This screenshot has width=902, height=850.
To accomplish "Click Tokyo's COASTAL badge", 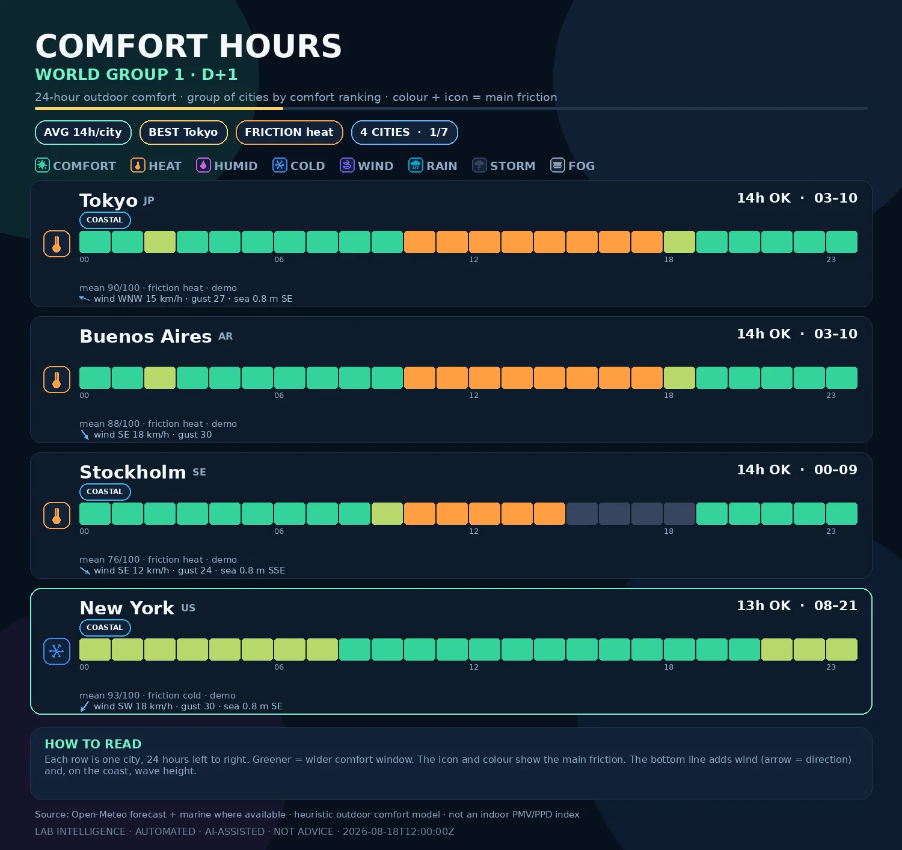I will 105,220.
